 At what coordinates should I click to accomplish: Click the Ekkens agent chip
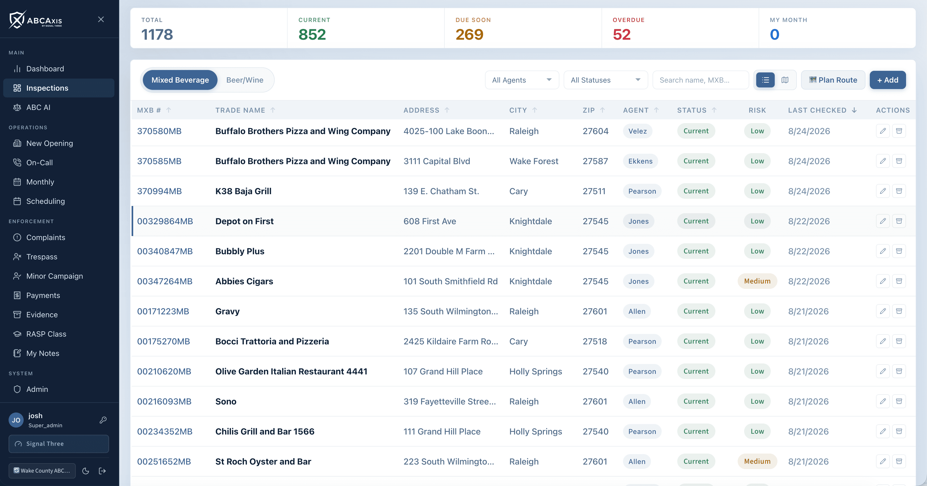pos(640,161)
